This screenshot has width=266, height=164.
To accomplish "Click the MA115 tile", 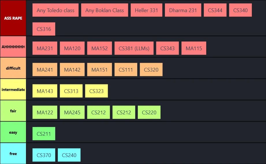I will tap(194, 48).
